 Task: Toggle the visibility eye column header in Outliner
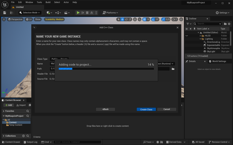pyautogui.click(x=187, y=29)
